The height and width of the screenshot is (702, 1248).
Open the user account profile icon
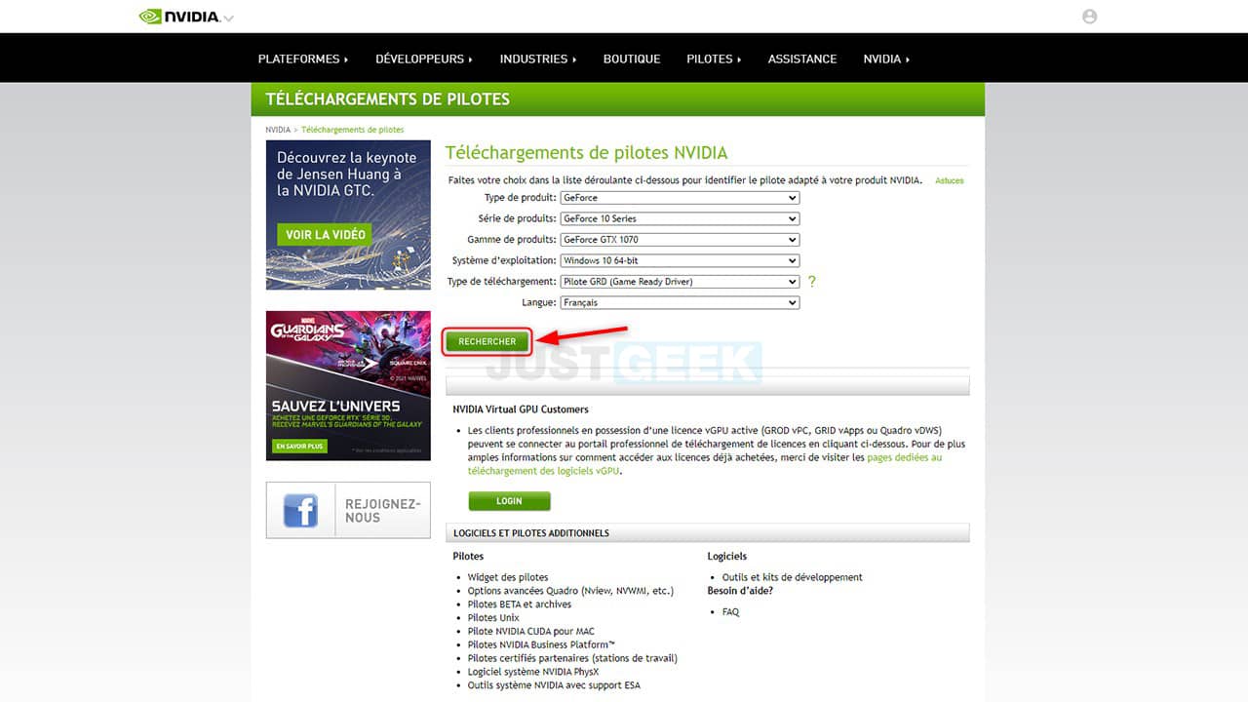(x=1089, y=17)
